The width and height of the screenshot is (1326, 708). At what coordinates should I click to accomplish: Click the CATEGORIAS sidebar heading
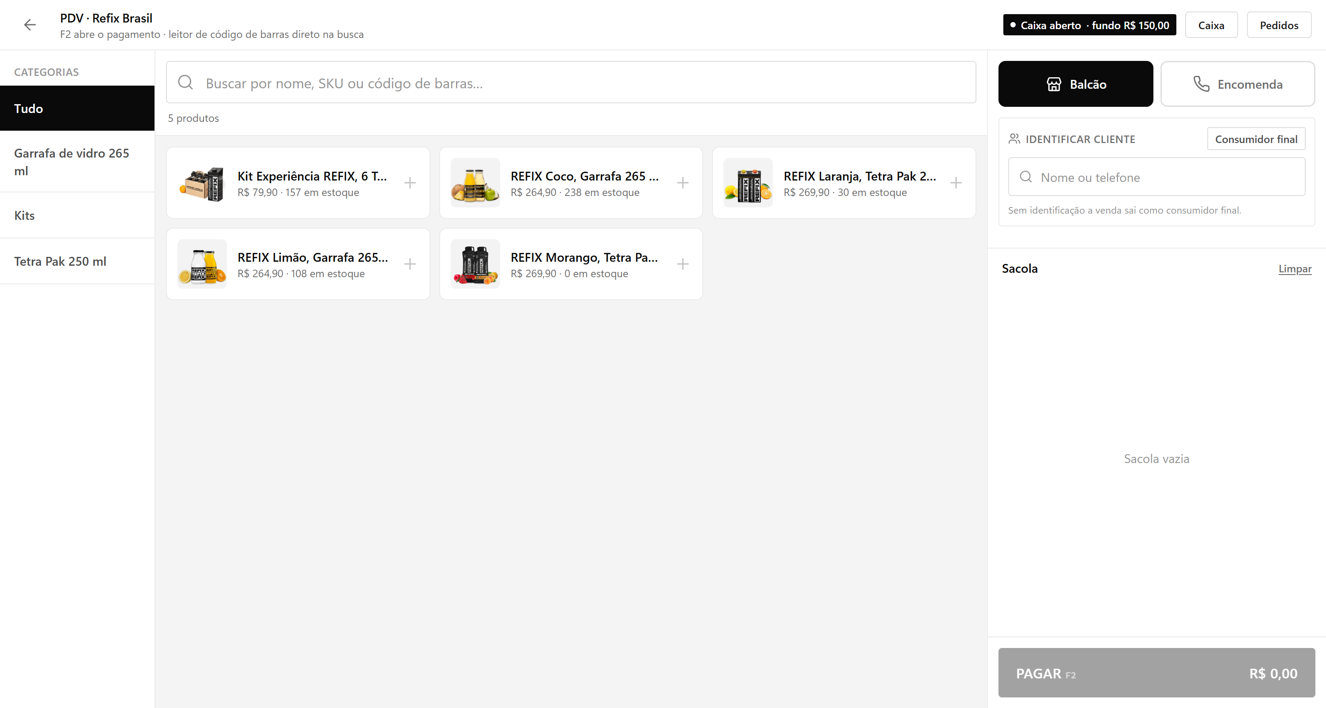[x=46, y=72]
